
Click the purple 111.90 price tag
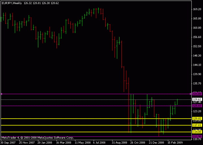[197, 137]
